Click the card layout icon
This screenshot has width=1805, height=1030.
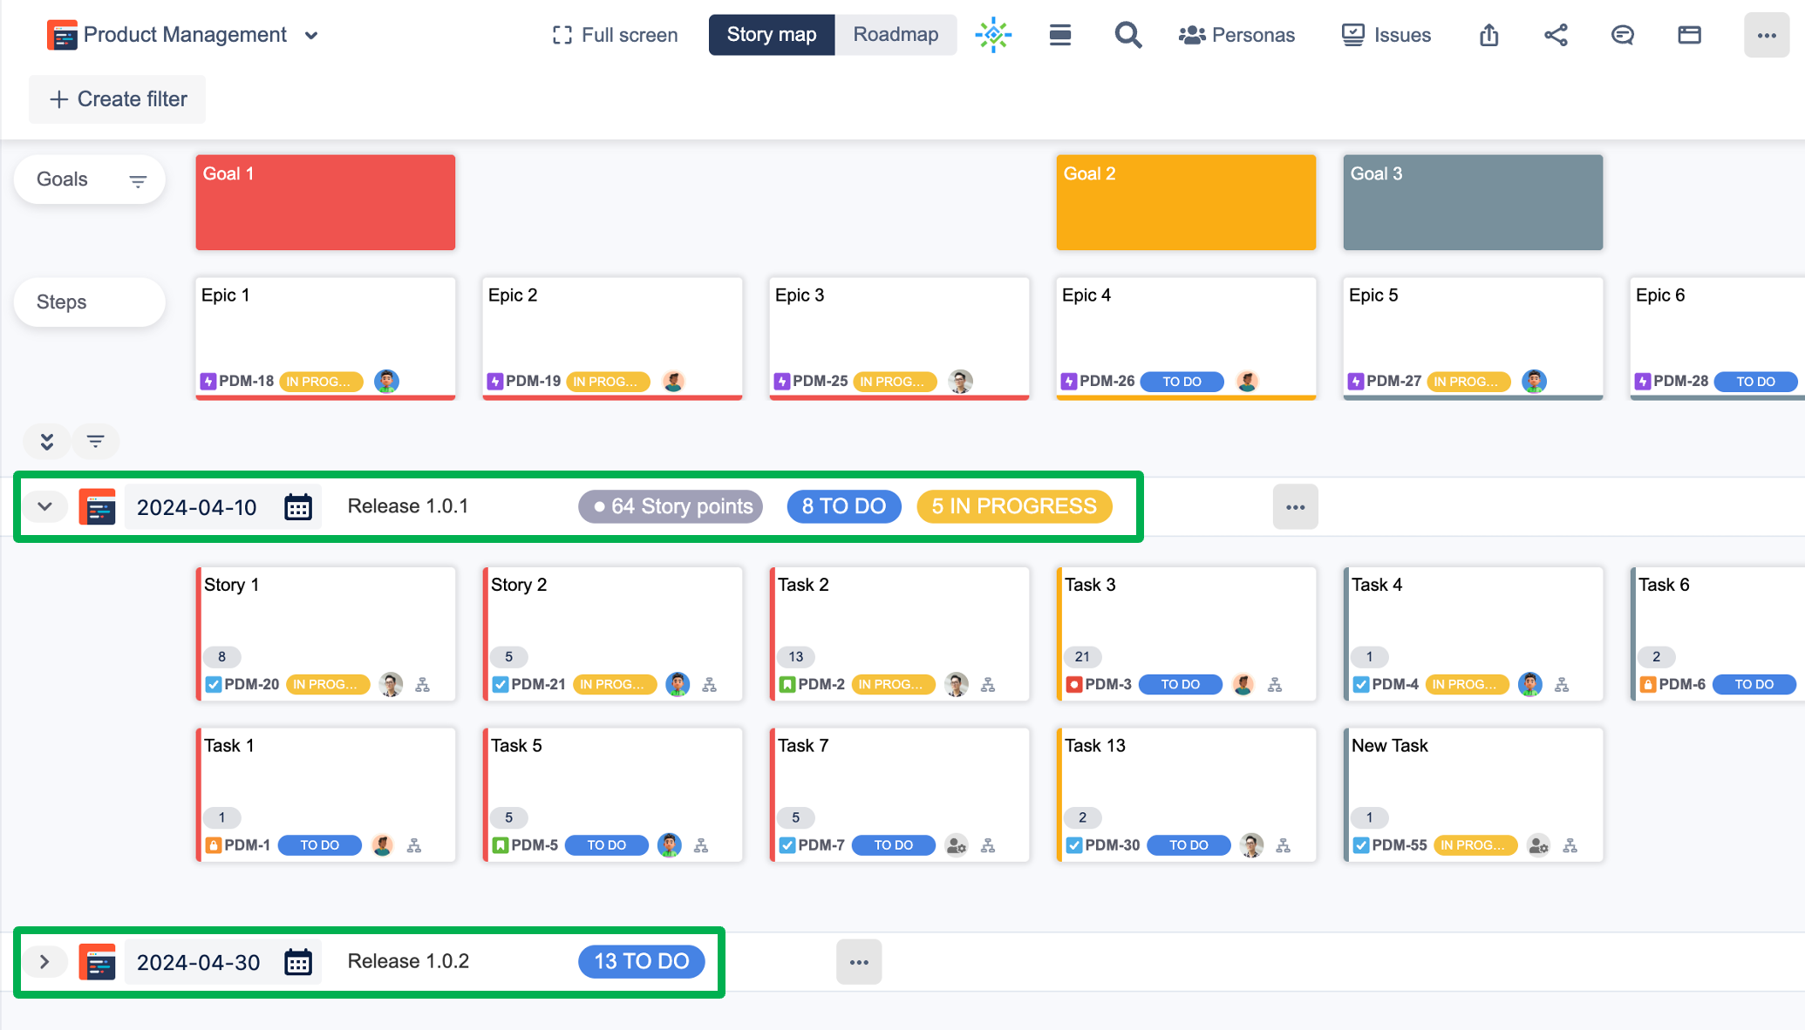[x=1689, y=35]
